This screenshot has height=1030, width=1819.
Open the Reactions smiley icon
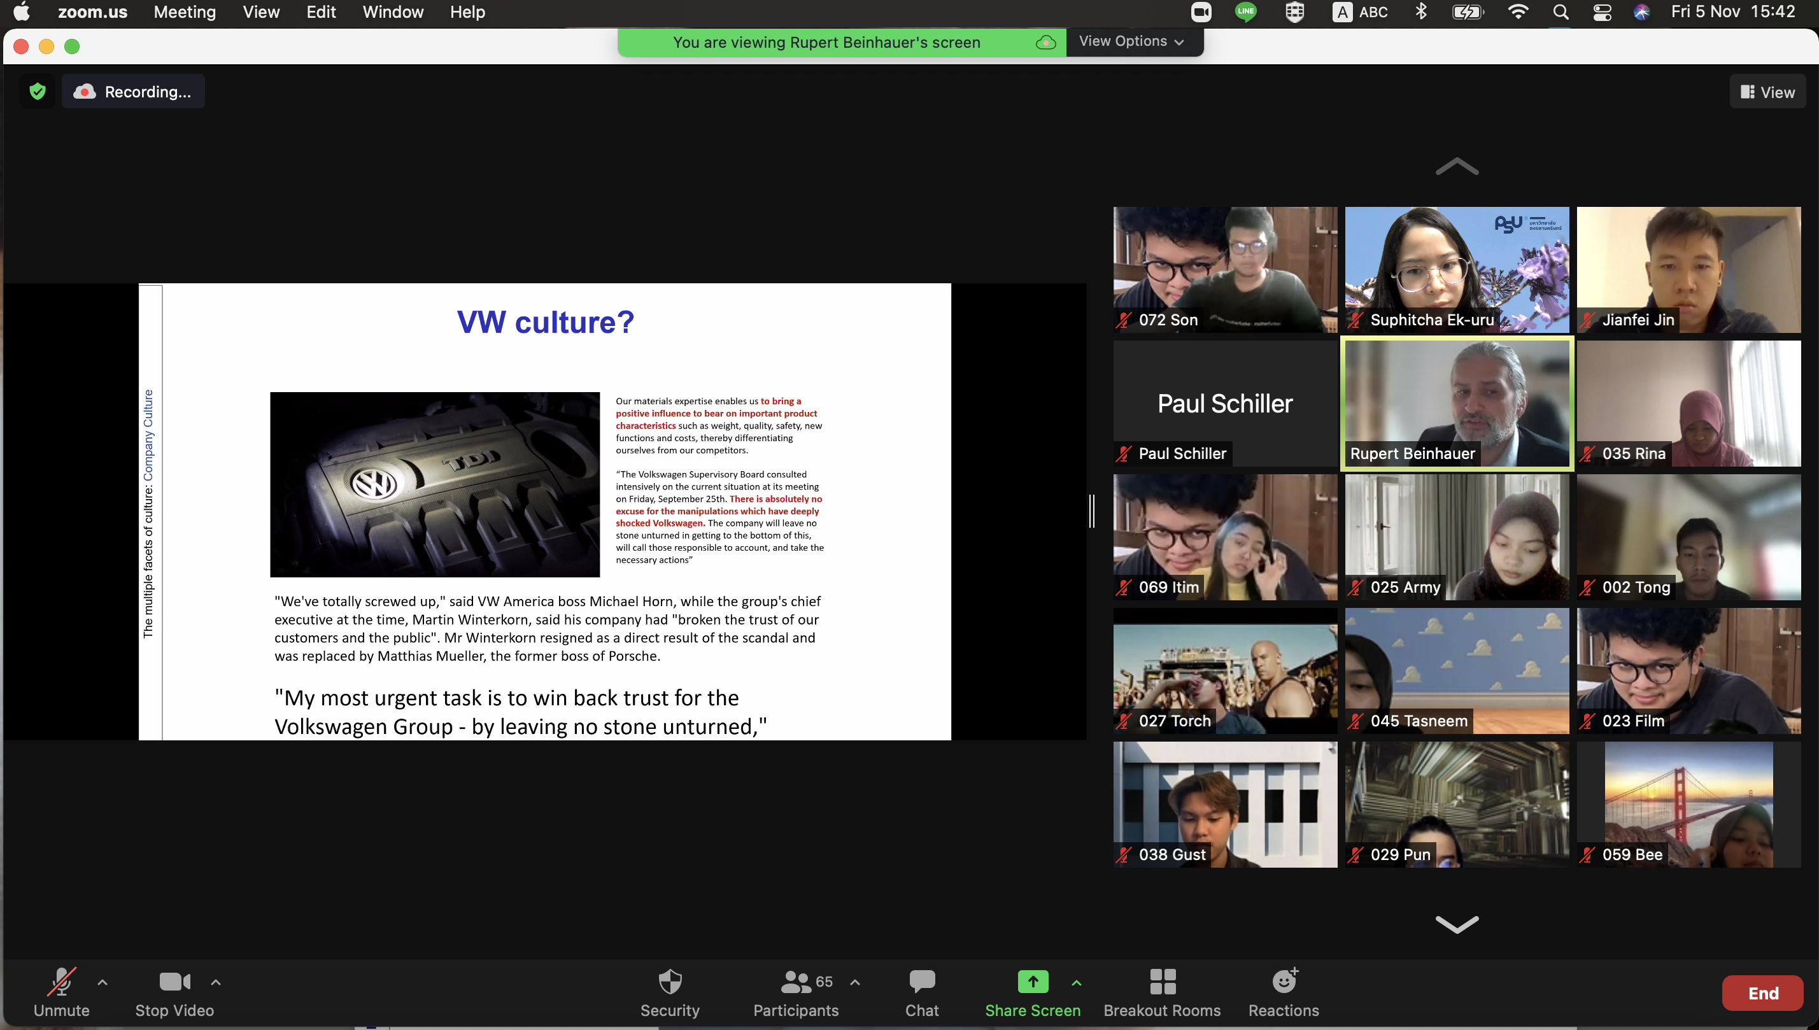(1284, 982)
